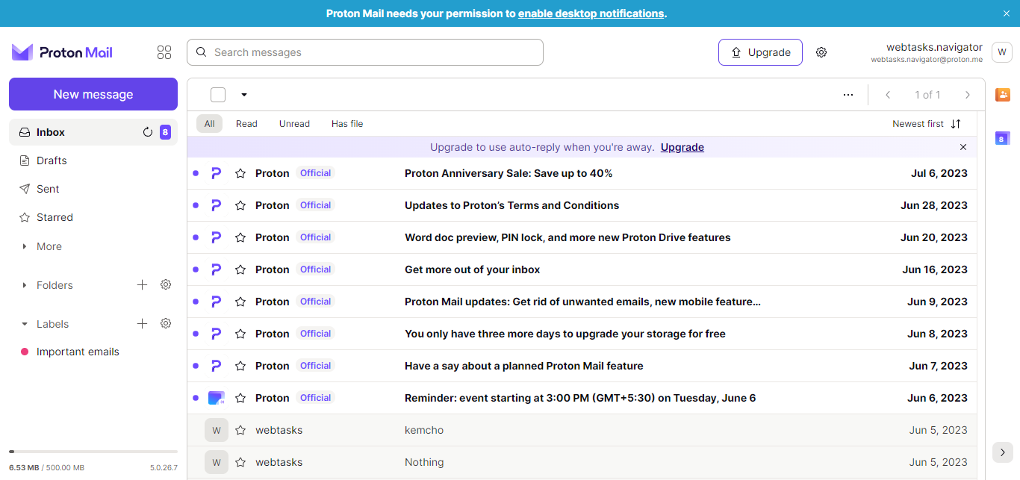Select the Unread filter tab
This screenshot has width=1020, height=480.
click(x=294, y=124)
